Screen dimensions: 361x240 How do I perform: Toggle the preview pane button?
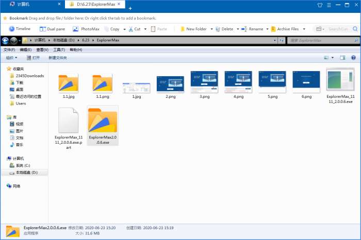pos(342,58)
